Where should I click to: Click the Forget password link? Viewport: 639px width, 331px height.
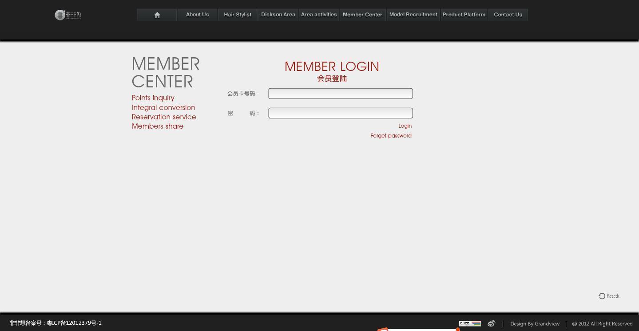click(x=391, y=136)
